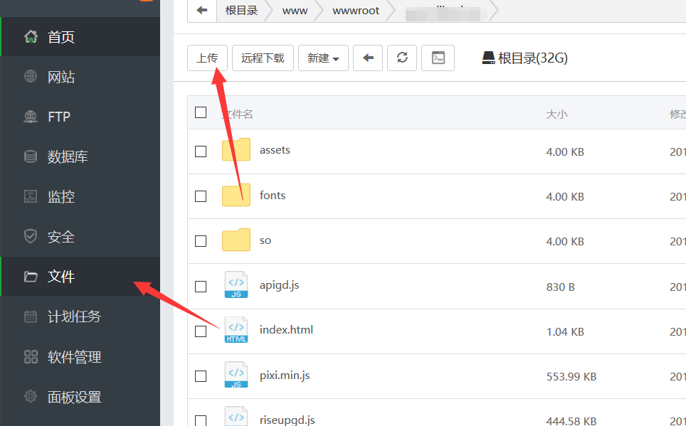
Task: Navigate to wwwroot in the breadcrumb
Action: pyautogui.click(x=356, y=11)
